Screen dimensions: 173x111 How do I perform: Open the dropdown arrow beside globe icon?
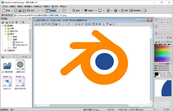click(x=112, y=11)
